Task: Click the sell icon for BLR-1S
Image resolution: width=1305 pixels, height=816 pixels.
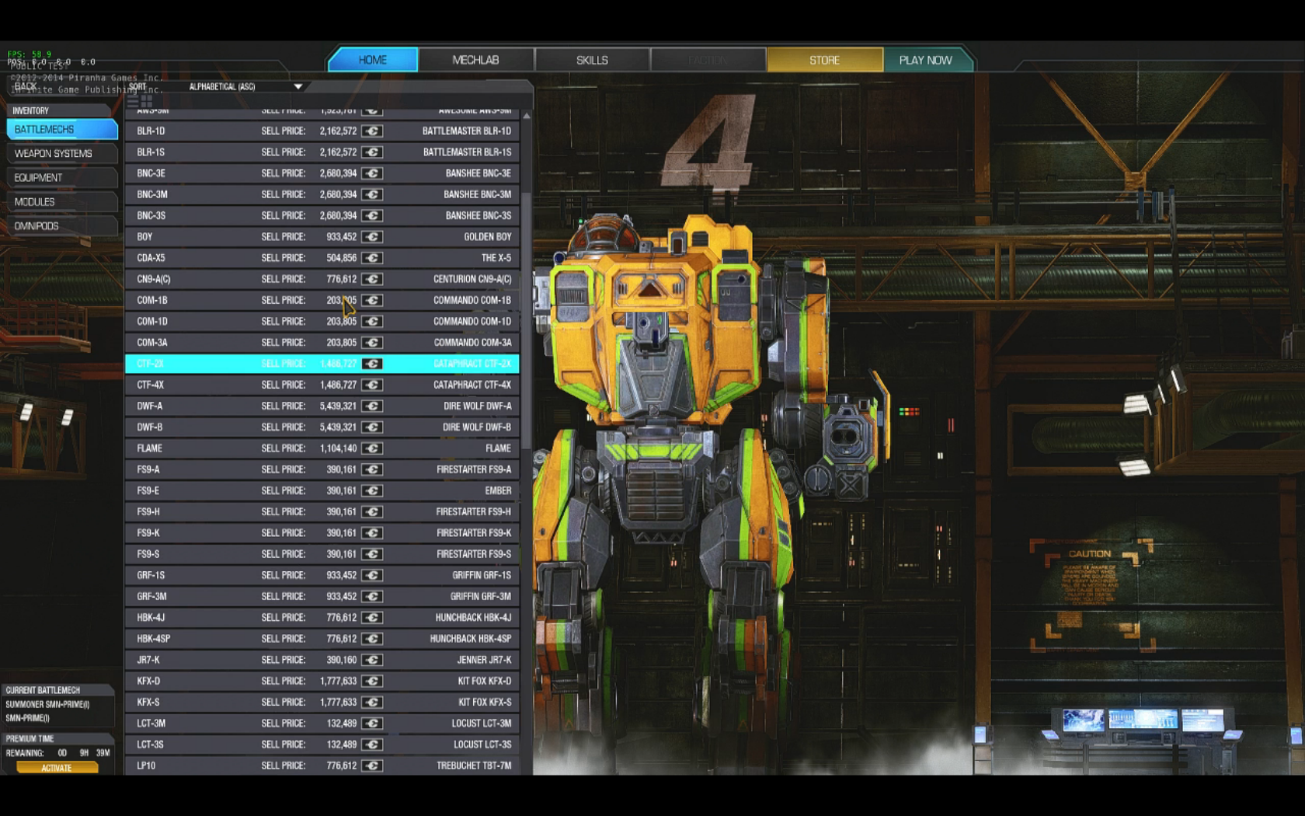Action: pyautogui.click(x=372, y=152)
